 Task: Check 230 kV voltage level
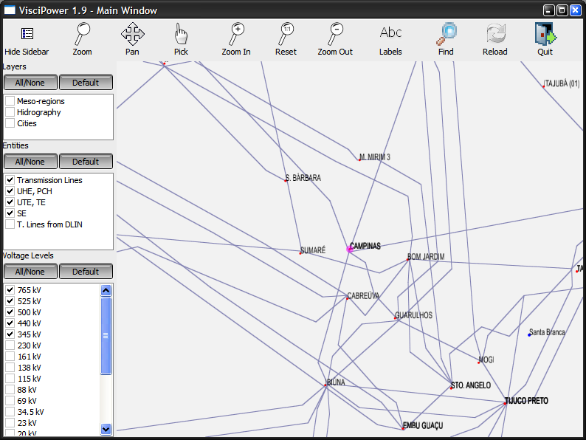[x=10, y=345]
